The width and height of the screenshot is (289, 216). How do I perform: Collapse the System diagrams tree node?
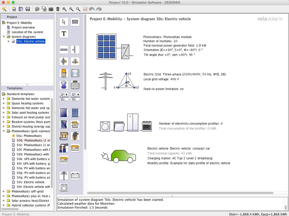point(4,37)
